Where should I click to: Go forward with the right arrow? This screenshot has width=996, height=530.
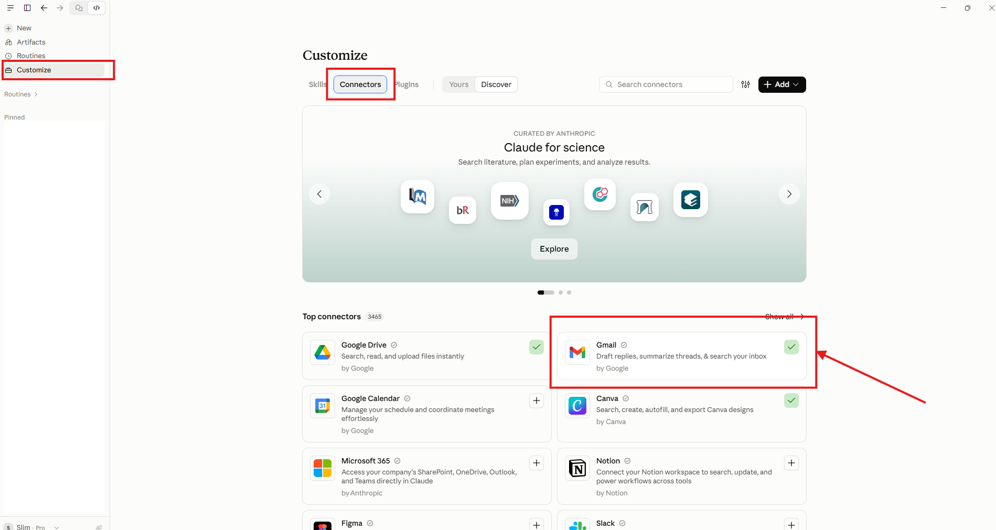click(x=60, y=8)
